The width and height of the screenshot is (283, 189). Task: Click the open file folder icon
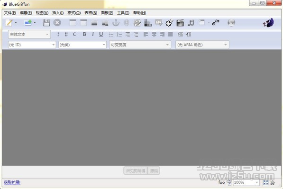(28, 23)
